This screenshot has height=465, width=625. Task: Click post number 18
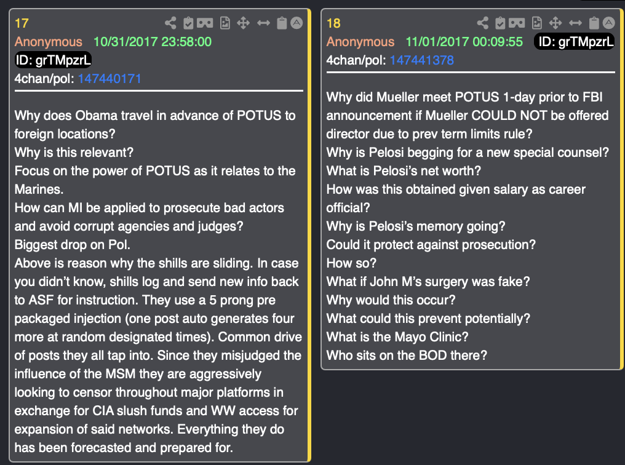pyautogui.click(x=333, y=23)
